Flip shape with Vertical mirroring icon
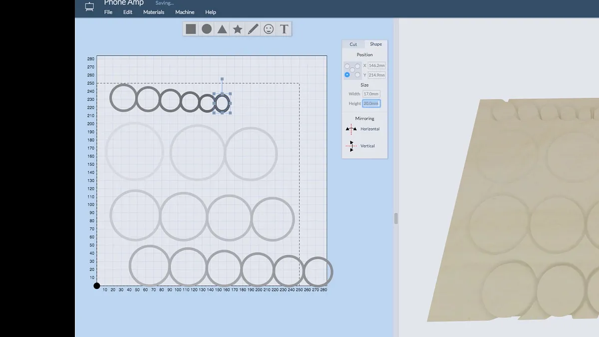Viewport: 599px width, 337px height. tap(351, 146)
